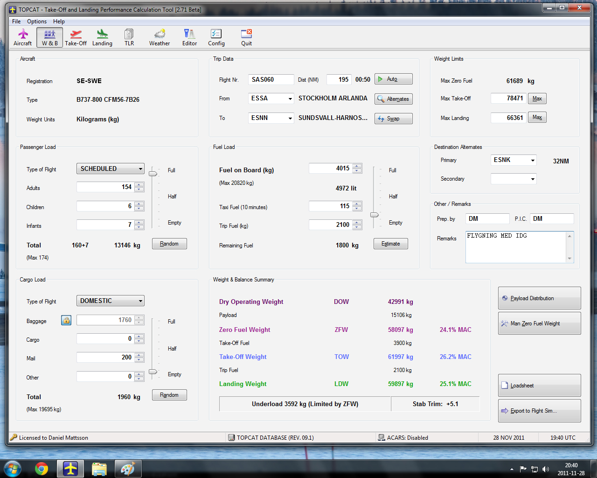Click the TOPCAT taskbar icon

click(70, 469)
